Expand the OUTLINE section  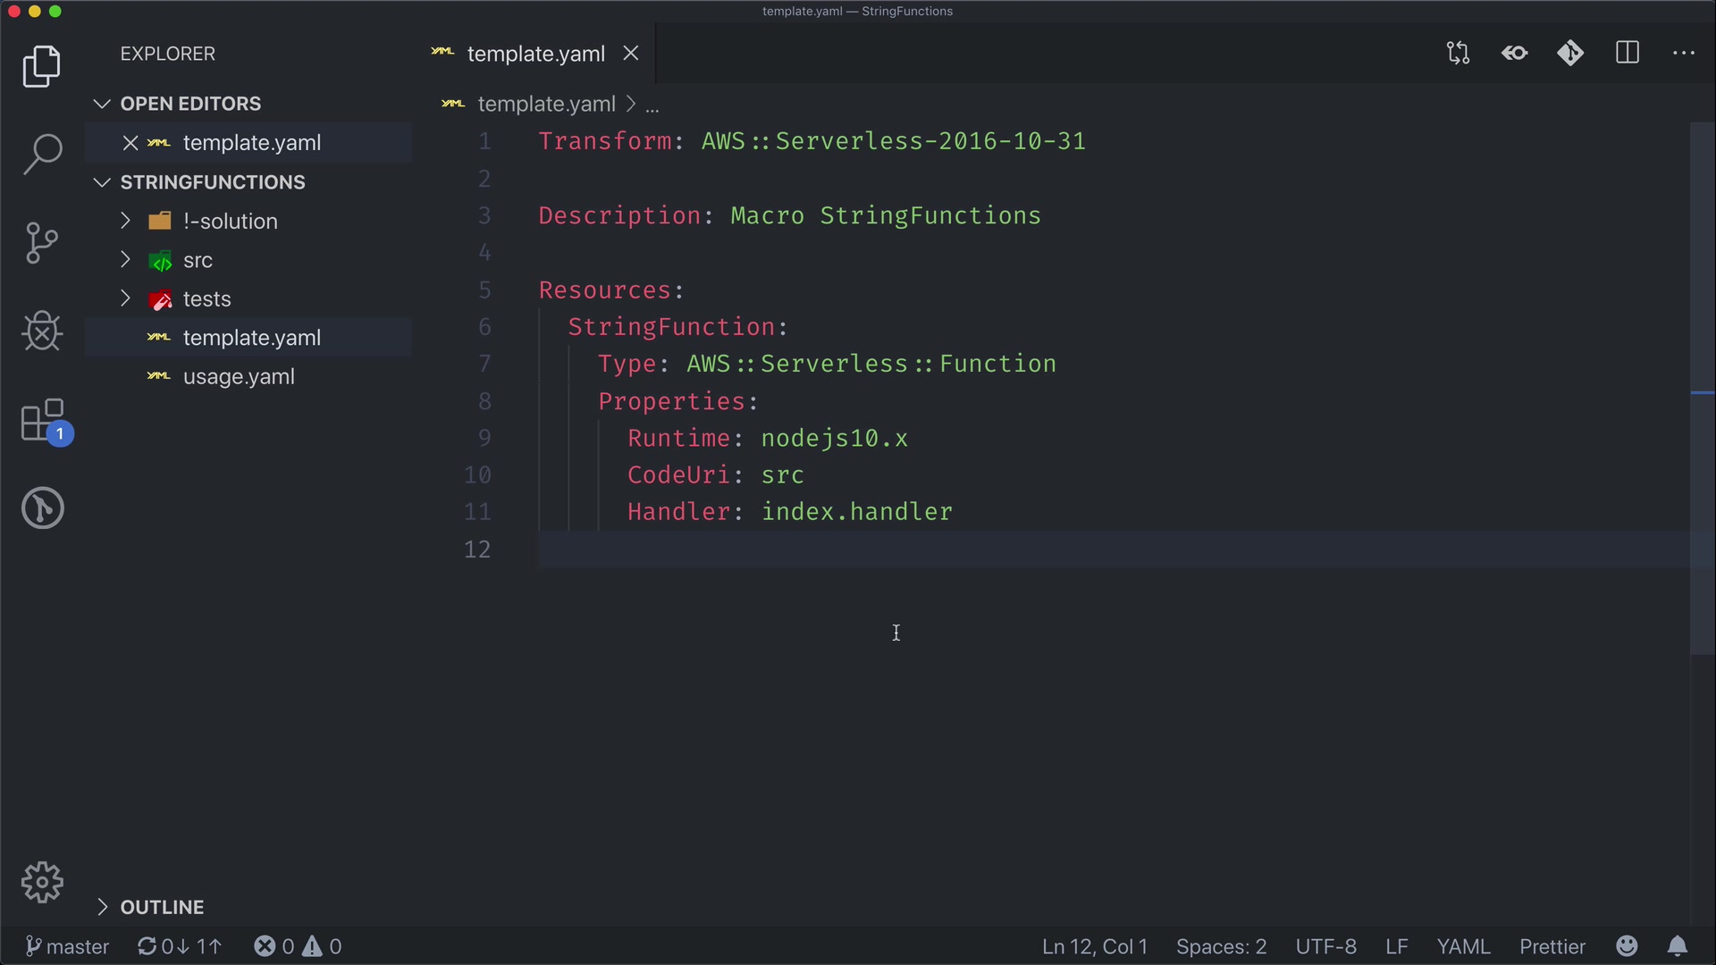(x=162, y=907)
